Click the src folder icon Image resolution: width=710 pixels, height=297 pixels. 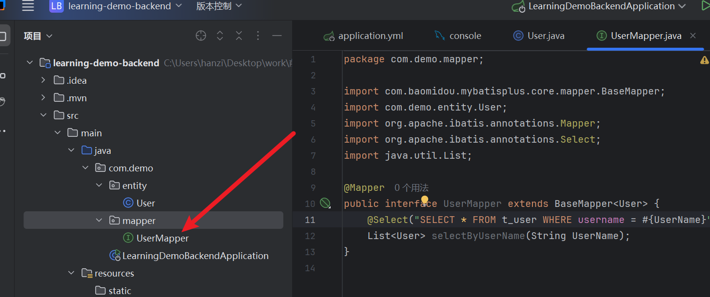[x=59, y=115]
